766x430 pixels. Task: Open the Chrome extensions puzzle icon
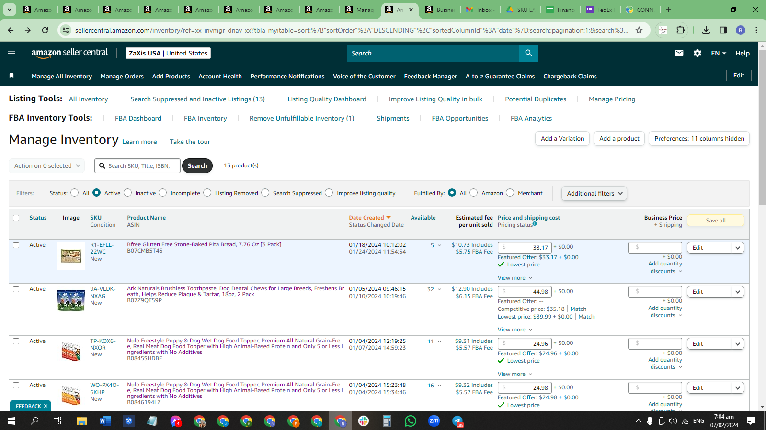pos(680,30)
